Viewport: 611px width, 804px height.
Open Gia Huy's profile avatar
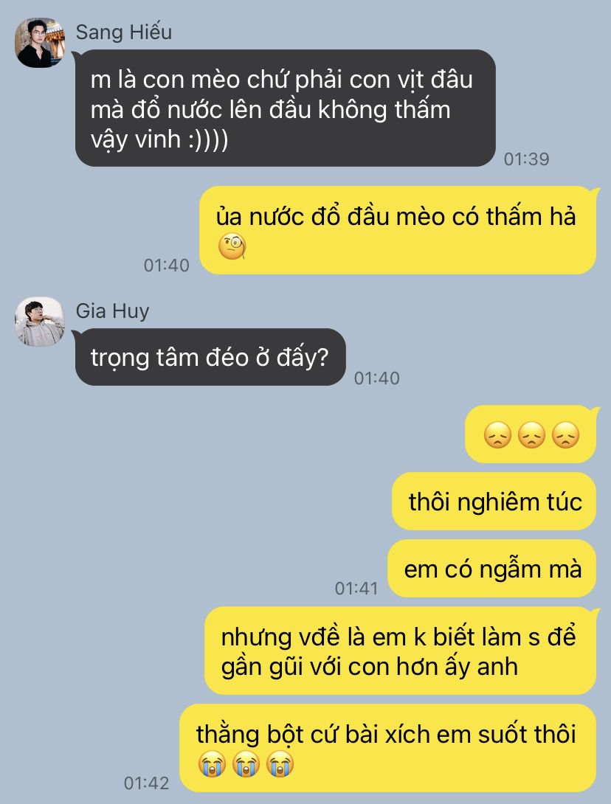[40, 322]
